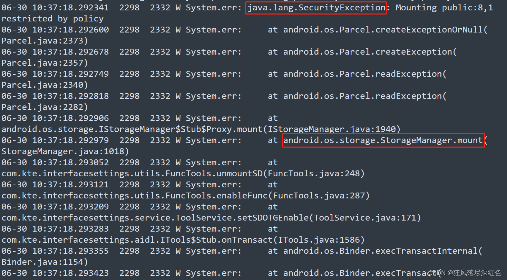The image size is (507, 280).
Task: Click android.os.Binder.execTransactInternal( text
Action: click(383, 251)
